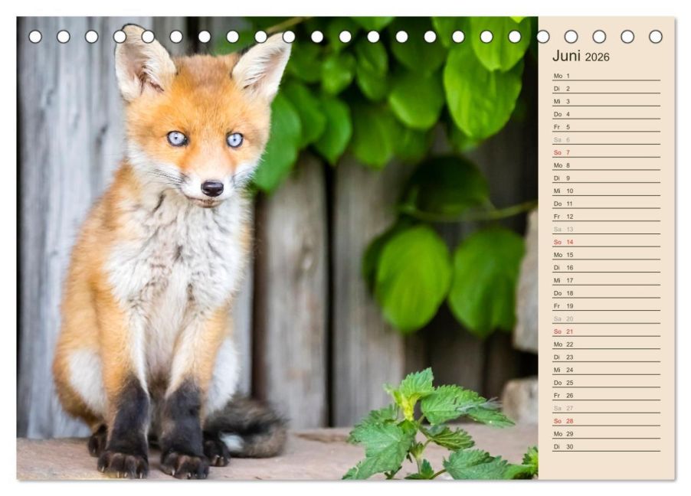The height and width of the screenshot is (496, 691).
Task: Click the Di 30 date row
Action: pos(606,446)
